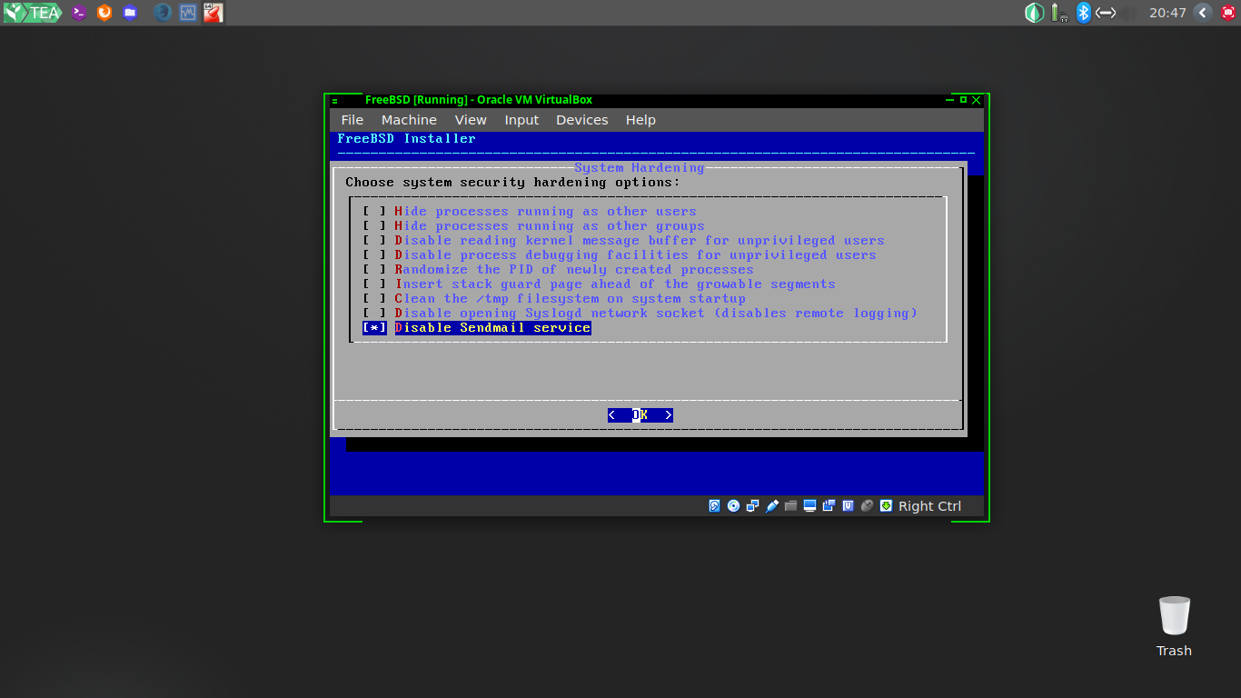Toggle Disable reading kernel message buffer option
Screen dimensions: 1241x698
(x=623, y=241)
